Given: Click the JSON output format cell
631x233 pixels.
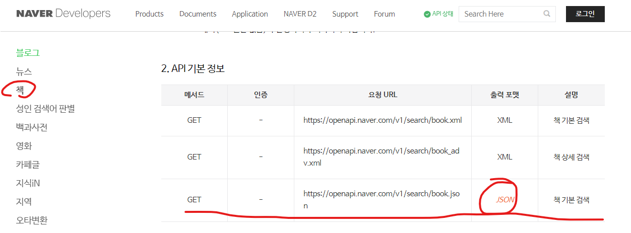Looking at the screenshot, I should click(505, 200).
